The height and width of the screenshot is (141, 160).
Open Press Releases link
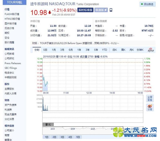(13, 63)
